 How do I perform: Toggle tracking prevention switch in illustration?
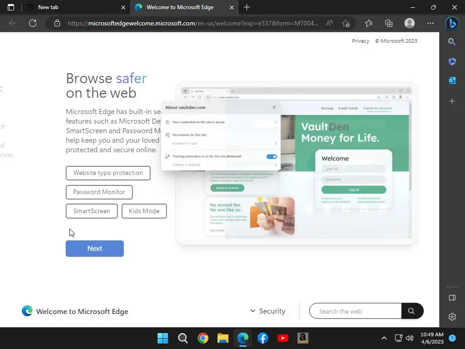pyautogui.click(x=272, y=156)
